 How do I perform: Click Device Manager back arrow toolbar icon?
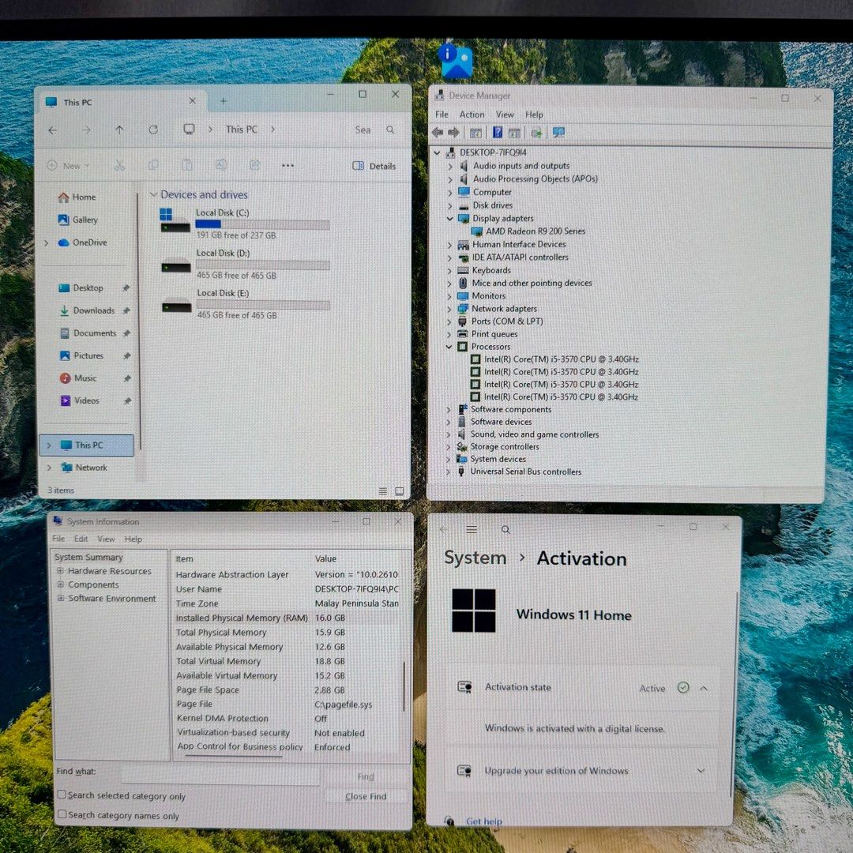click(x=438, y=132)
